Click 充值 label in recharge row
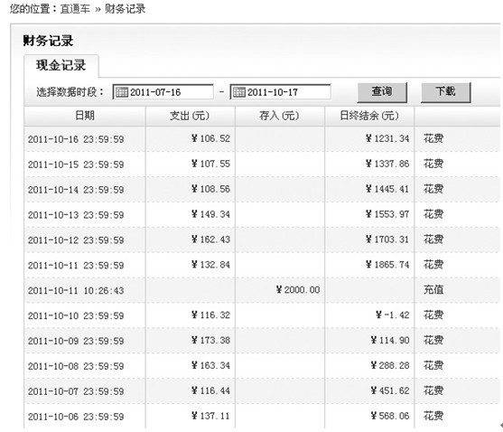This screenshot has height=432, width=503. (x=433, y=290)
